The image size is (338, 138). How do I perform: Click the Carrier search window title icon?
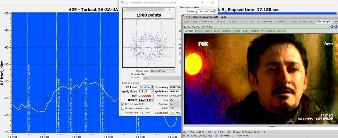[122, 2]
